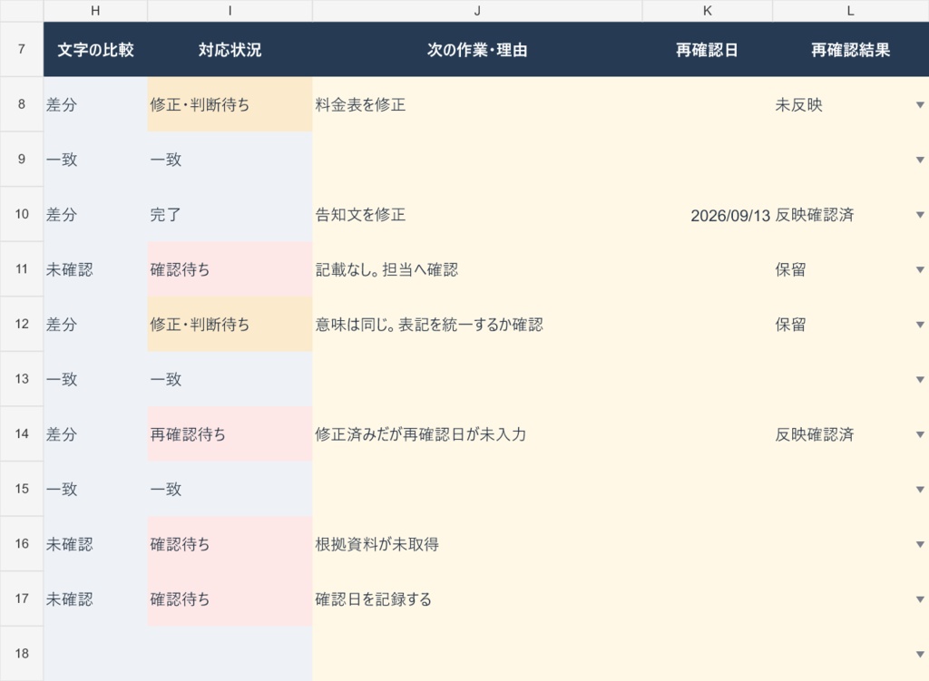Select cell 保留 in row 11
The height and width of the screenshot is (681, 929).
(x=851, y=269)
